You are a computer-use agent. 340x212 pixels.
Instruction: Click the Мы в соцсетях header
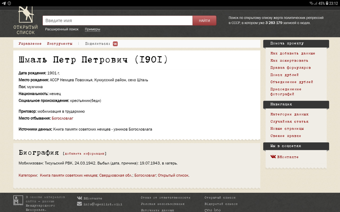(296, 146)
